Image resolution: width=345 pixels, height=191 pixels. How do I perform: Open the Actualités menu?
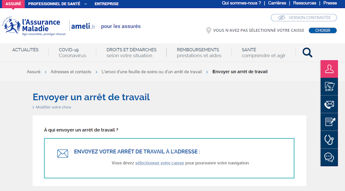pos(25,50)
